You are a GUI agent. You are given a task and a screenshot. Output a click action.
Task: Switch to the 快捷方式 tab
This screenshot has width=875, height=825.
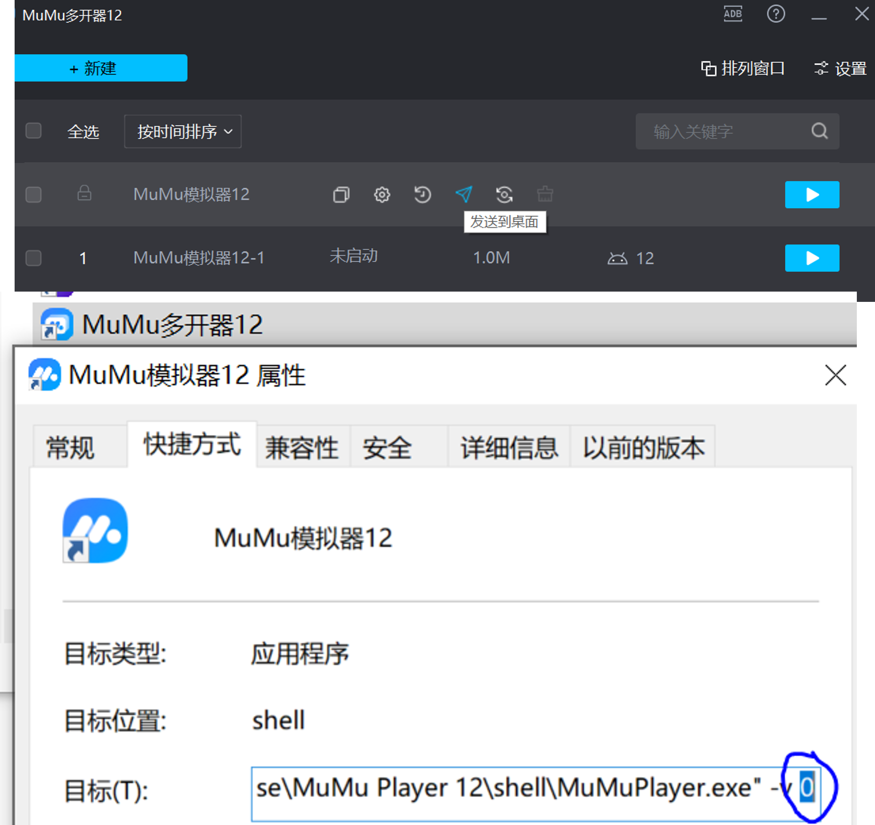pos(192,444)
